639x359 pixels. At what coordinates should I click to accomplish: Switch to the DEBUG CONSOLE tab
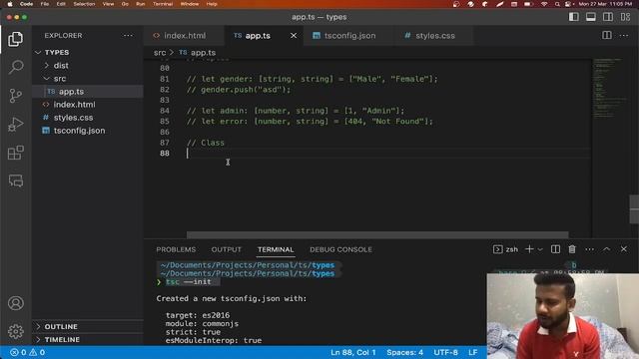(x=340, y=249)
